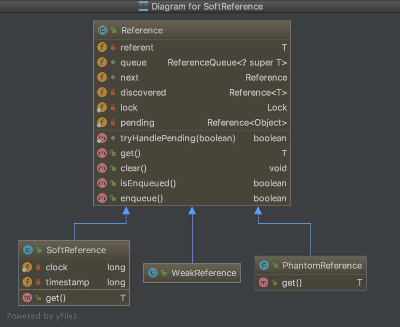Click the inheritance arrow above WeakReference
This screenshot has width=400, height=327.
tap(192, 211)
